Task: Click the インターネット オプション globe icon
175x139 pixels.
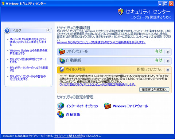Action: (x=61, y=106)
